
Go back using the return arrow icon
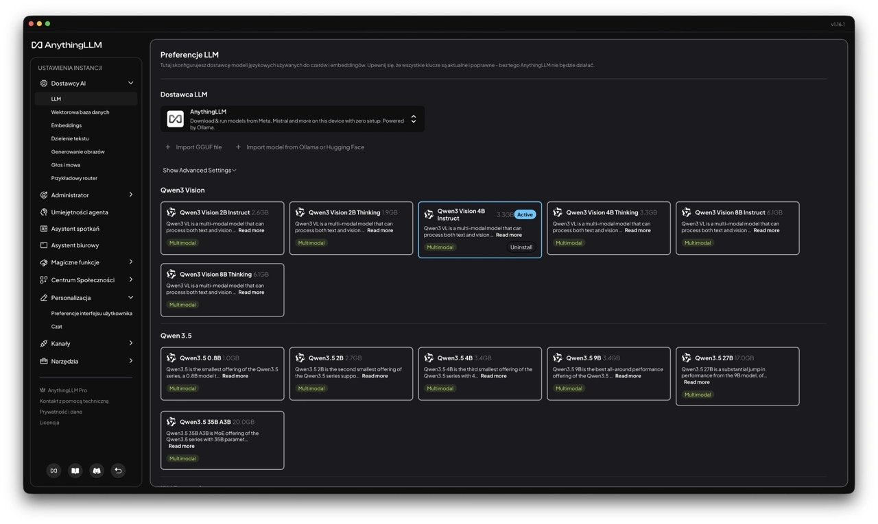(118, 471)
